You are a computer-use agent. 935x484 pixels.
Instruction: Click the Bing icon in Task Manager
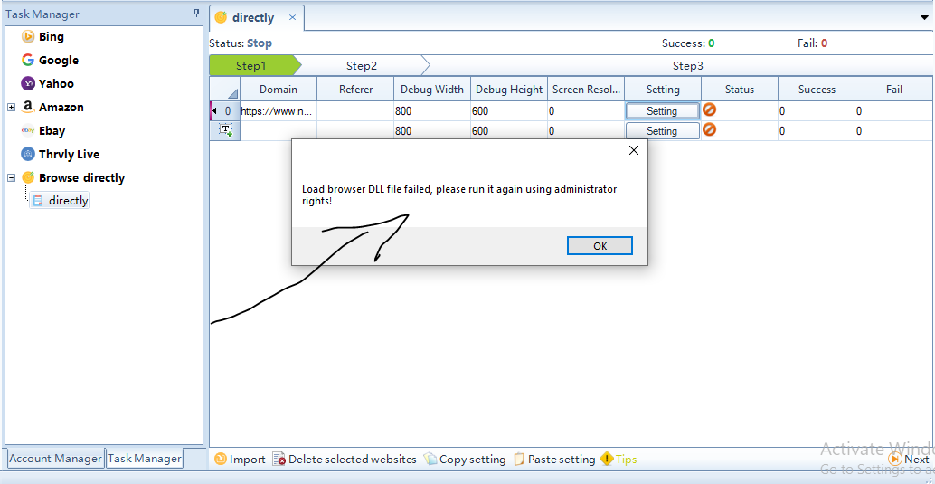pos(28,37)
